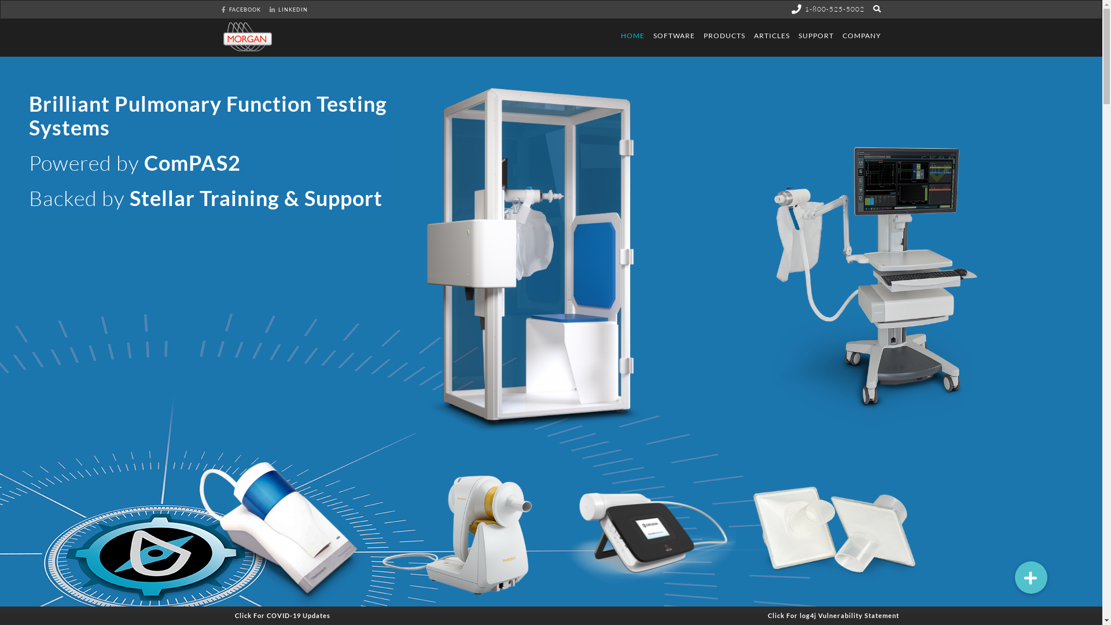Viewport: 1111px width, 625px height.
Task: Click the Facebook 'f' icon
Action: pos(223,9)
